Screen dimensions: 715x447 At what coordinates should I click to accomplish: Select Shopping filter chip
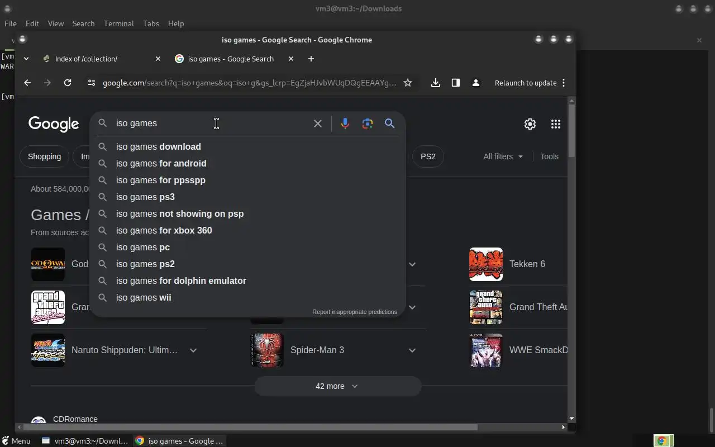[x=44, y=156]
